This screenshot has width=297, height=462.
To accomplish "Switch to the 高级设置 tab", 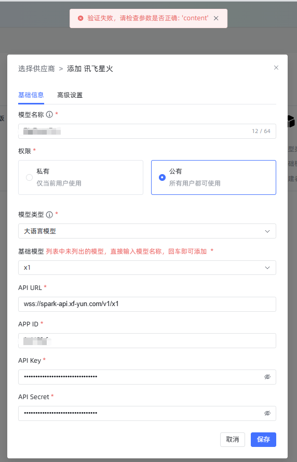I will [70, 95].
